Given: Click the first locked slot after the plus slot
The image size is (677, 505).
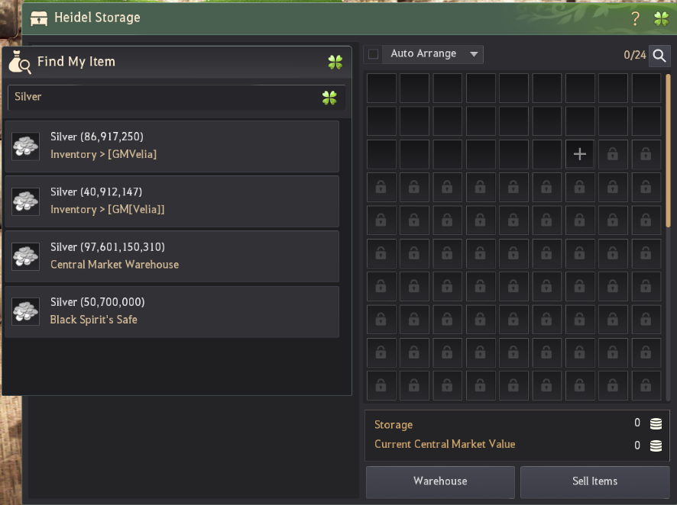Looking at the screenshot, I should click(613, 154).
